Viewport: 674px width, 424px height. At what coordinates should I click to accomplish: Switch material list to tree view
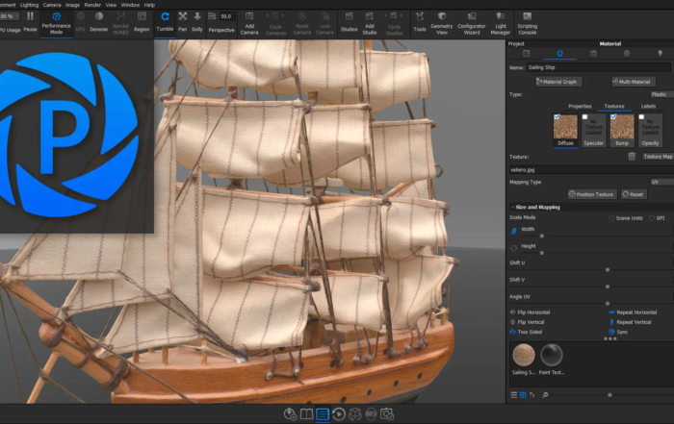pos(532,395)
